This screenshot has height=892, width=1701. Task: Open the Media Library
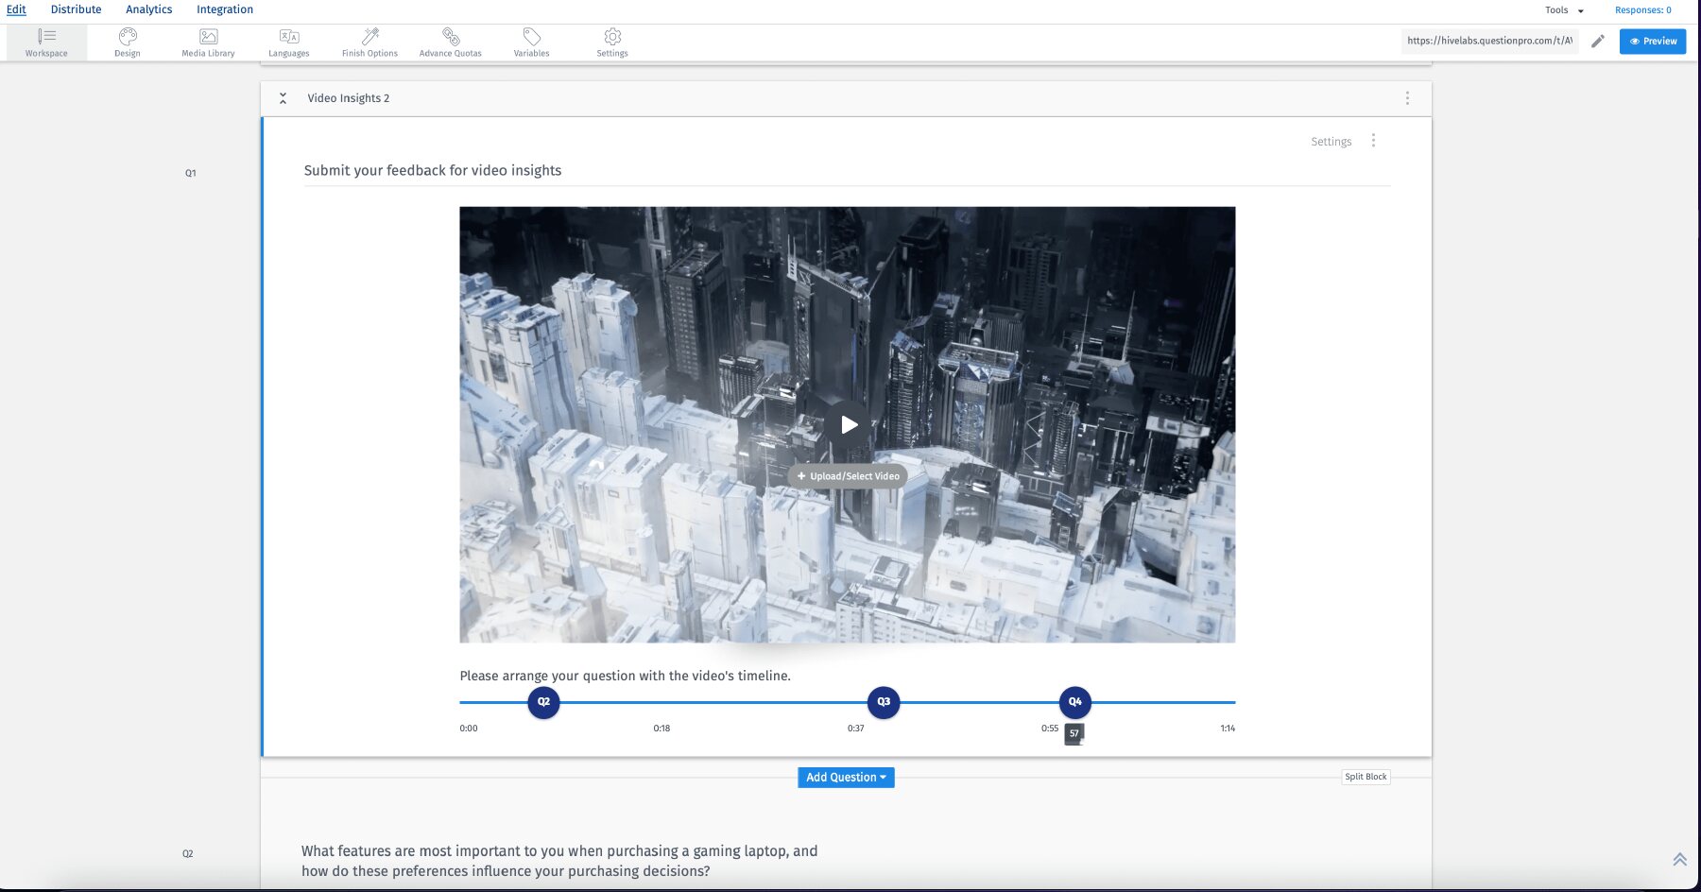pos(207,42)
